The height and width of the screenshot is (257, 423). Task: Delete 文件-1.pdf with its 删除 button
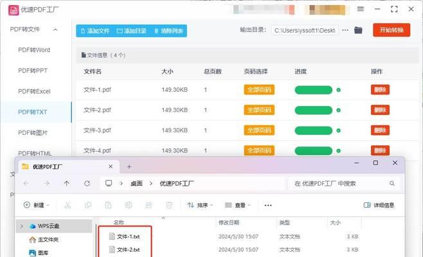tap(380, 89)
